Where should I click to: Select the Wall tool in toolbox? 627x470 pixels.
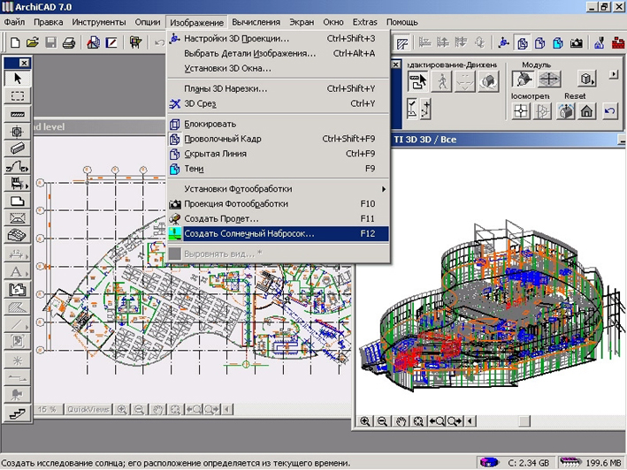click(17, 114)
